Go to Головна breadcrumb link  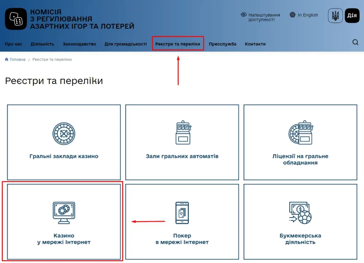(x=17, y=60)
